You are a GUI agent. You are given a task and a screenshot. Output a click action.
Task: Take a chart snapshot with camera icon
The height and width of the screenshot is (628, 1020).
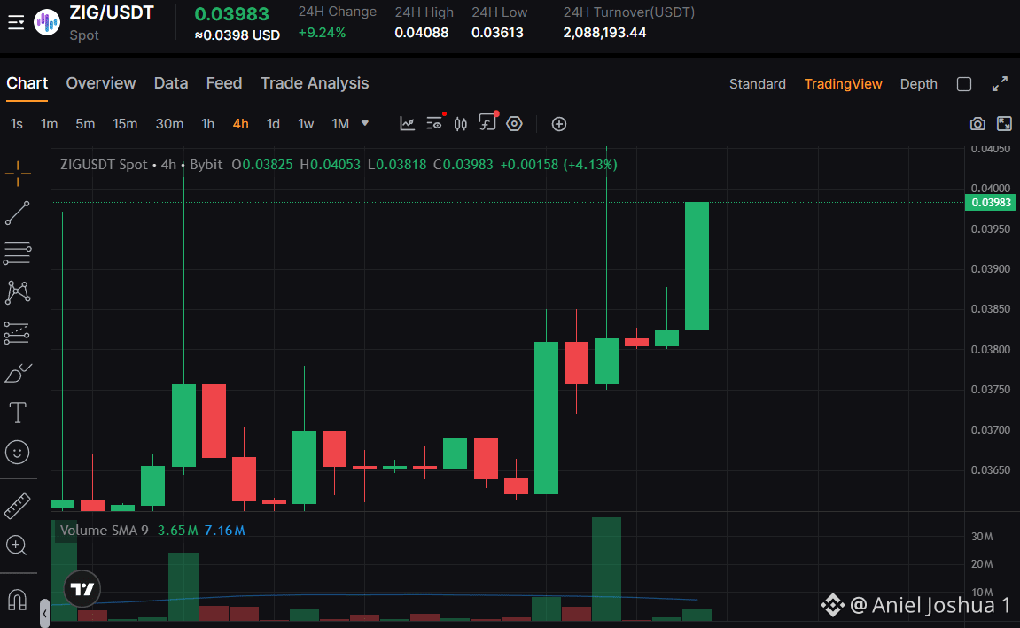click(x=977, y=123)
